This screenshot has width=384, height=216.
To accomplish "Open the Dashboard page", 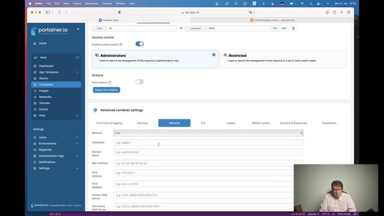I will point(46,66).
